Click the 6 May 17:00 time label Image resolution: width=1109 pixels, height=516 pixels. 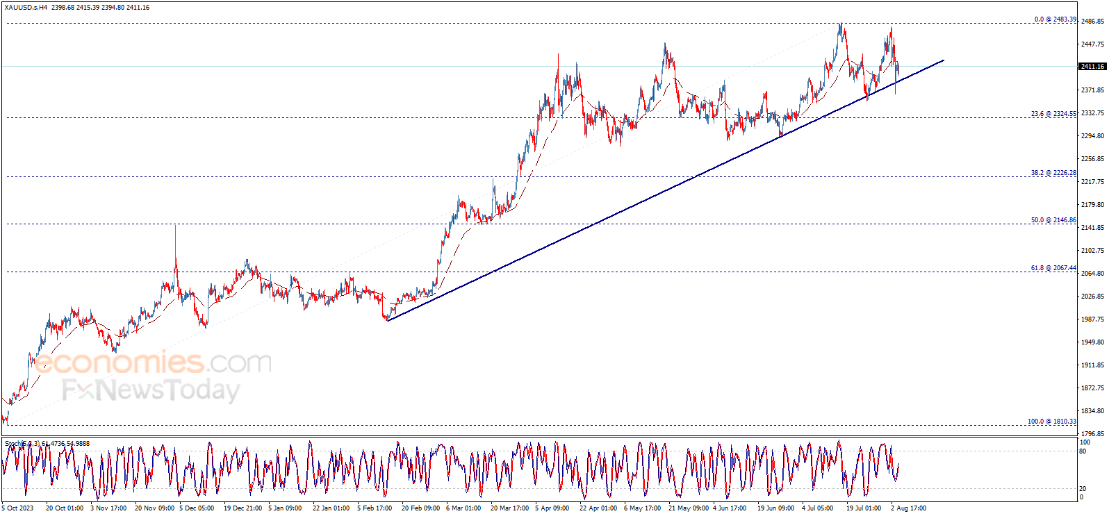(642, 508)
